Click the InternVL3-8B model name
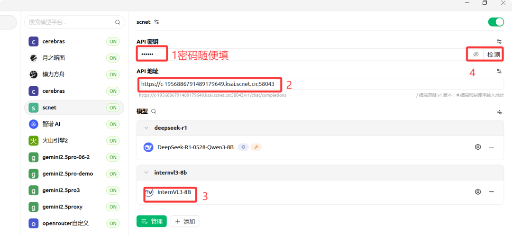The image size is (512, 235). 174,191
